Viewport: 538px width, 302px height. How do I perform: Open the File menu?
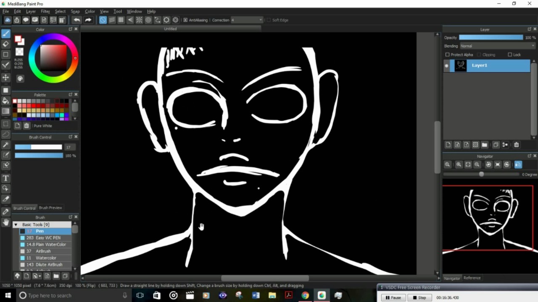coord(5,11)
